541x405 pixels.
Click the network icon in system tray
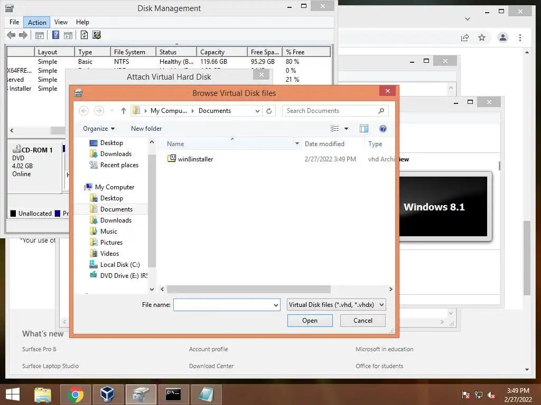point(479,395)
